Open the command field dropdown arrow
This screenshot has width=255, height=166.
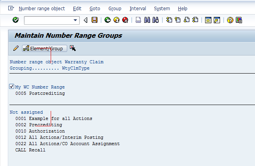75,20
